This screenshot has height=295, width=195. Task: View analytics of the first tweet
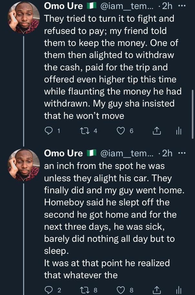coord(179,130)
